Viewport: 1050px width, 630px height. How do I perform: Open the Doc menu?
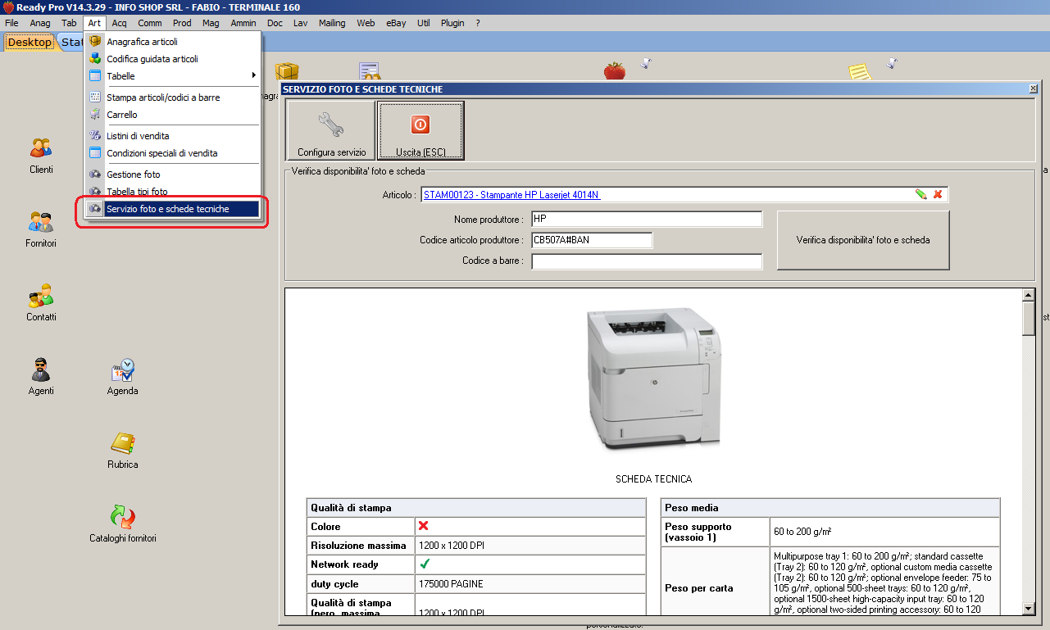275,23
